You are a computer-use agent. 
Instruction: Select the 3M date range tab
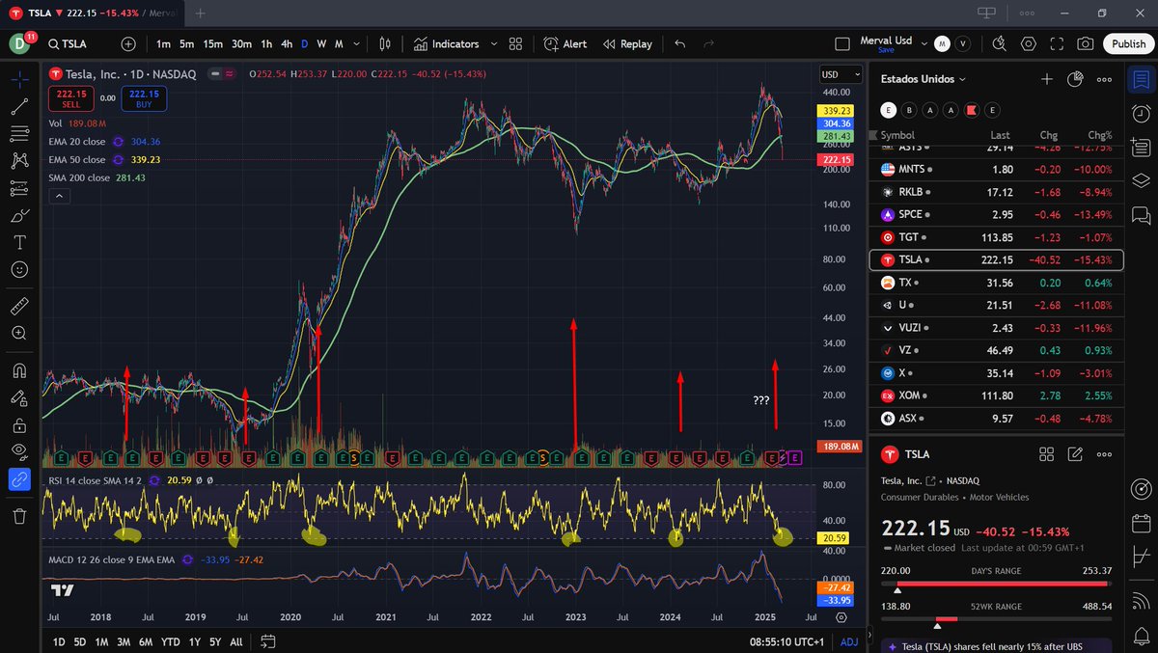(x=124, y=641)
